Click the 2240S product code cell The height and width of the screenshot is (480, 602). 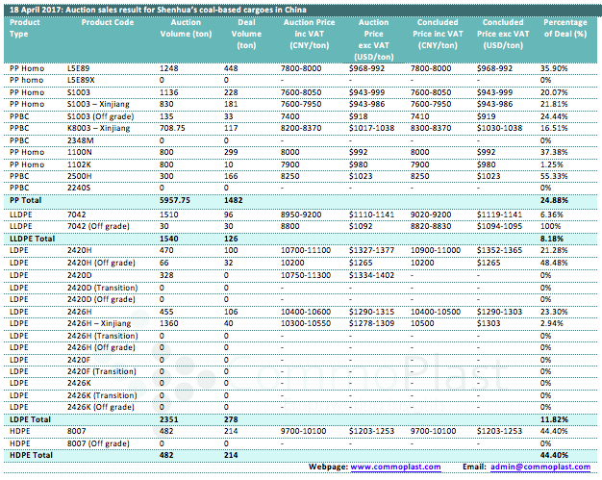[x=79, y=188]
